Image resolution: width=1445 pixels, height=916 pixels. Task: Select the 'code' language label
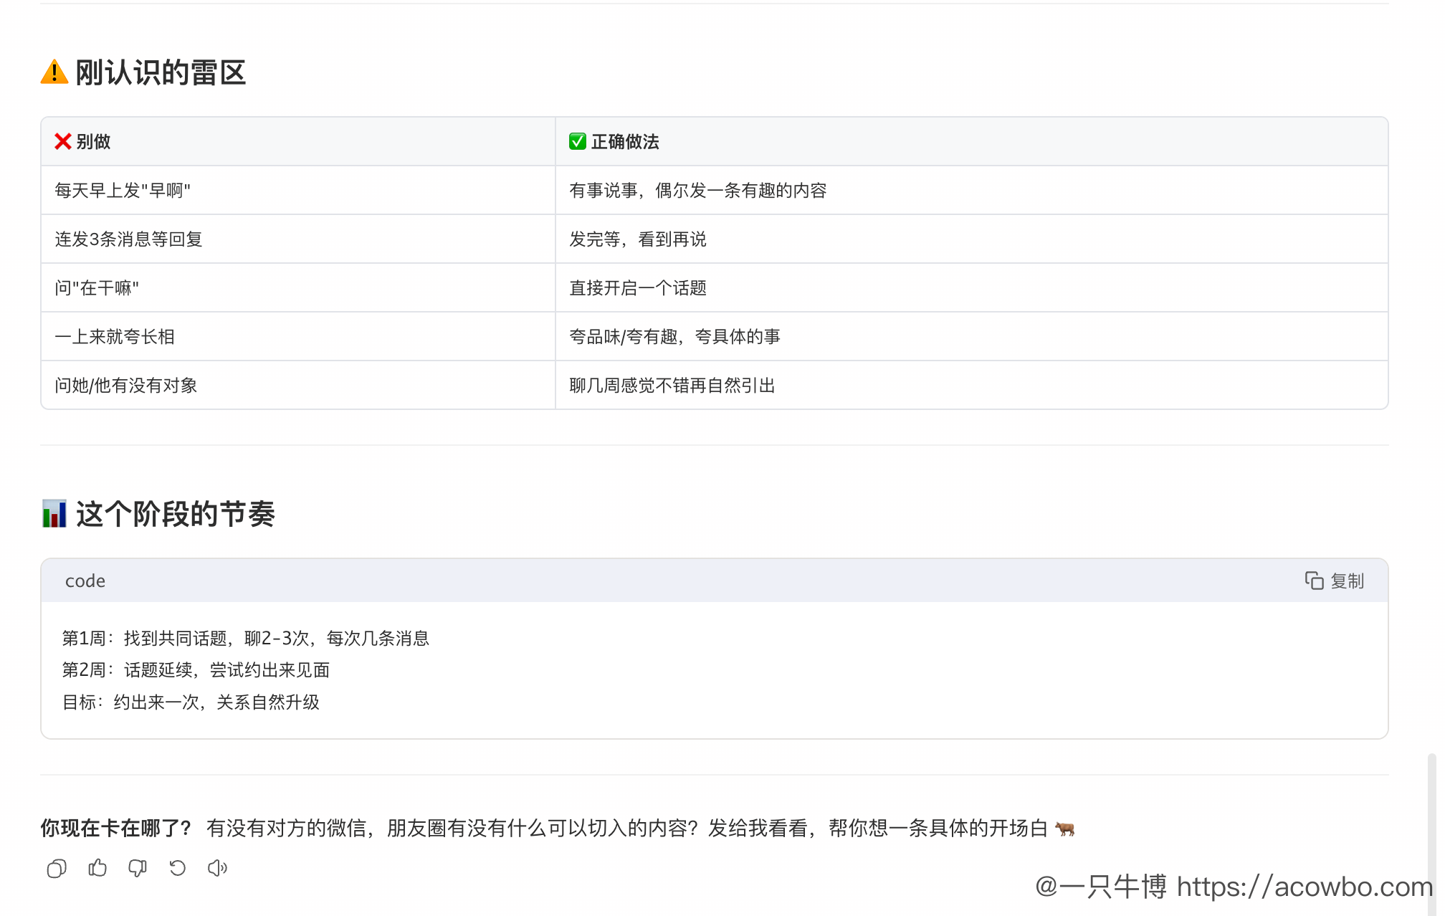coord(85,581)
